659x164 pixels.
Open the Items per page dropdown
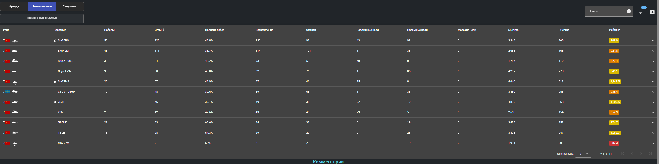click(583, 154)
